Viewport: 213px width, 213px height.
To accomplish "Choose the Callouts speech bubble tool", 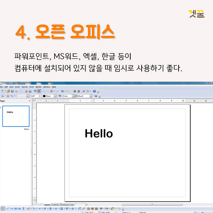I will pos(67,208).
